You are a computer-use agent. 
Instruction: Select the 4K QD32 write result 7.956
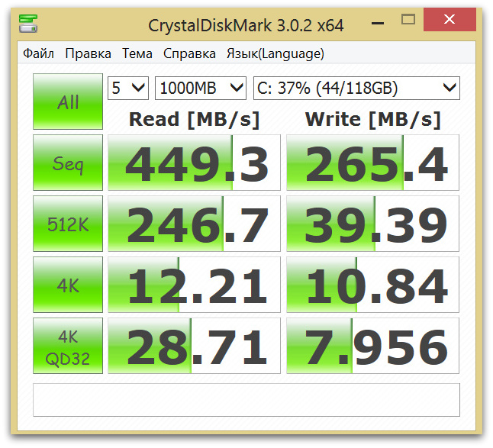(x=373, y=346)
